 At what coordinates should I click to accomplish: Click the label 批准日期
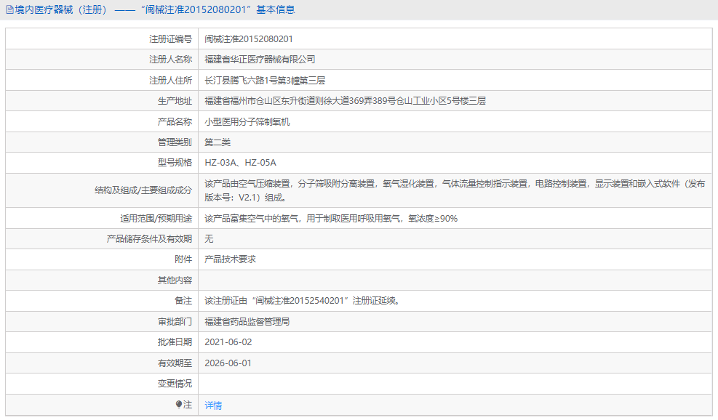pyautogui.click(x=175, y=342)
